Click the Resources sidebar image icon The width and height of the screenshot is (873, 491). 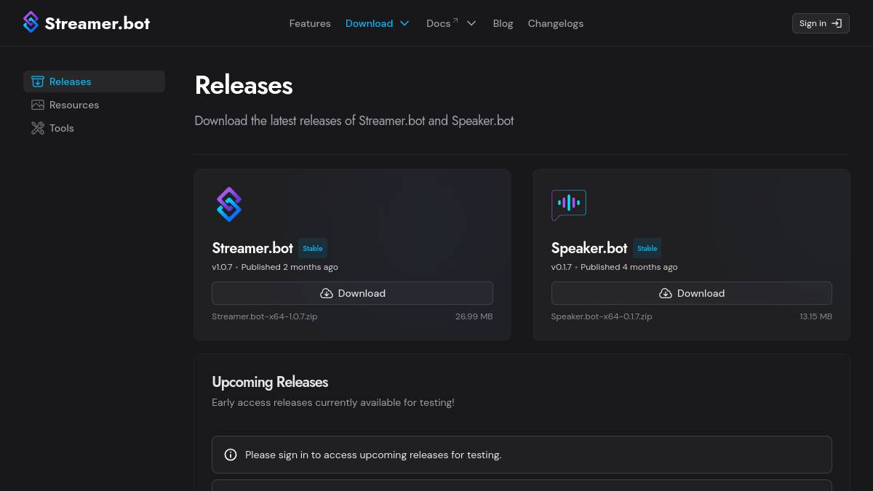tap(38, 105)
